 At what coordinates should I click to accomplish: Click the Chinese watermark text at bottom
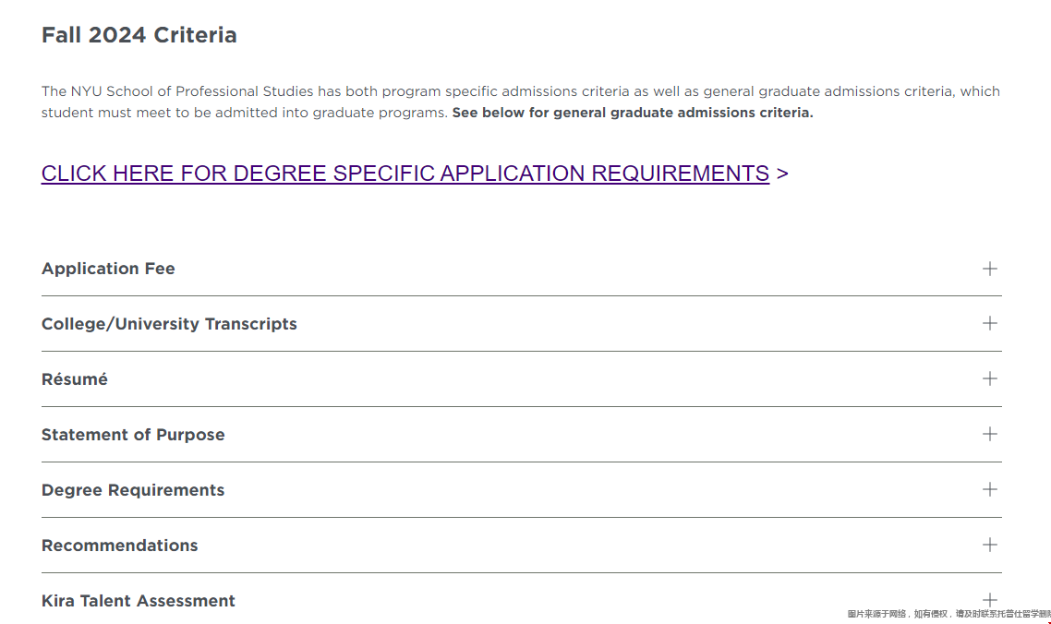[948, 614]
